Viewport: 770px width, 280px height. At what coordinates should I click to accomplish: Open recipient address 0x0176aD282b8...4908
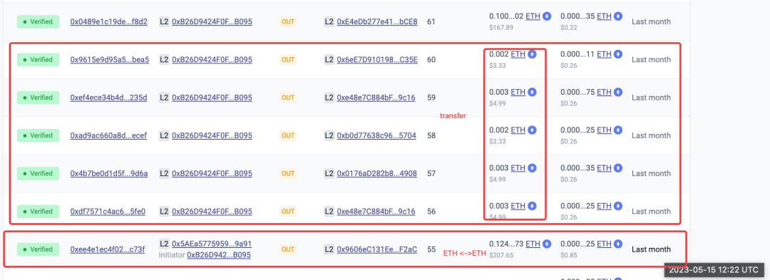coord(377,174)
